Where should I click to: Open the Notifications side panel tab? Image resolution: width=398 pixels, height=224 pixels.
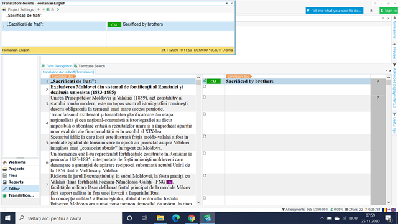coord(394,27)
